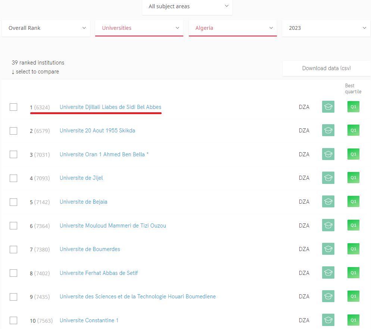Image resolution: width=371 pixels, height=329 pixels.
Task: Click Q1 badge for Universite 20 Aout 1955 Skikda
Action: click(x=353, y=130)
